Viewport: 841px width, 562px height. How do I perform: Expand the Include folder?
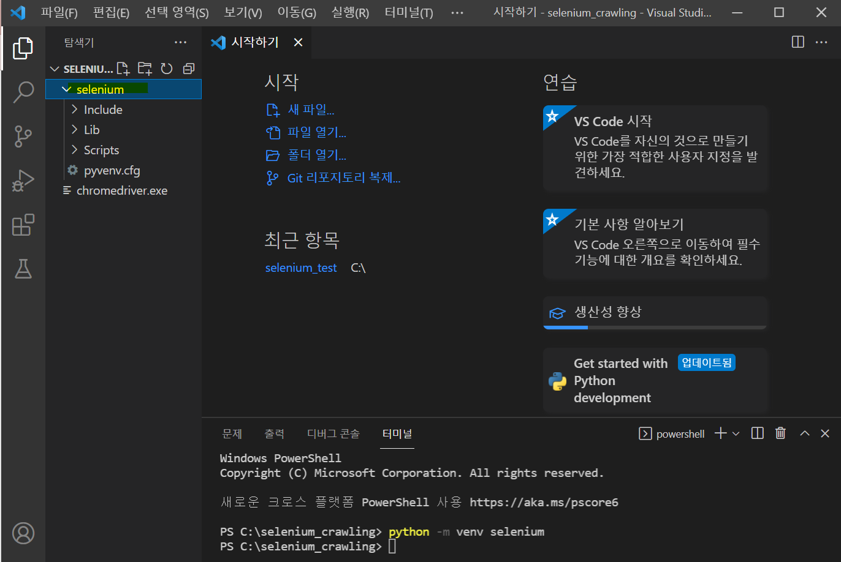[124, 110]
